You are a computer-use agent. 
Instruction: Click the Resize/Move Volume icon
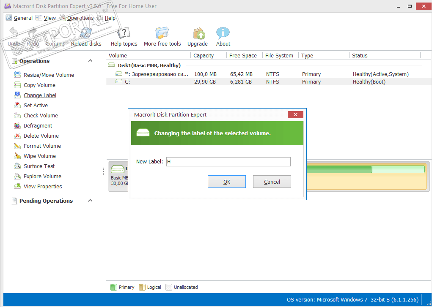pyautogui.click(x=17, y=75)
